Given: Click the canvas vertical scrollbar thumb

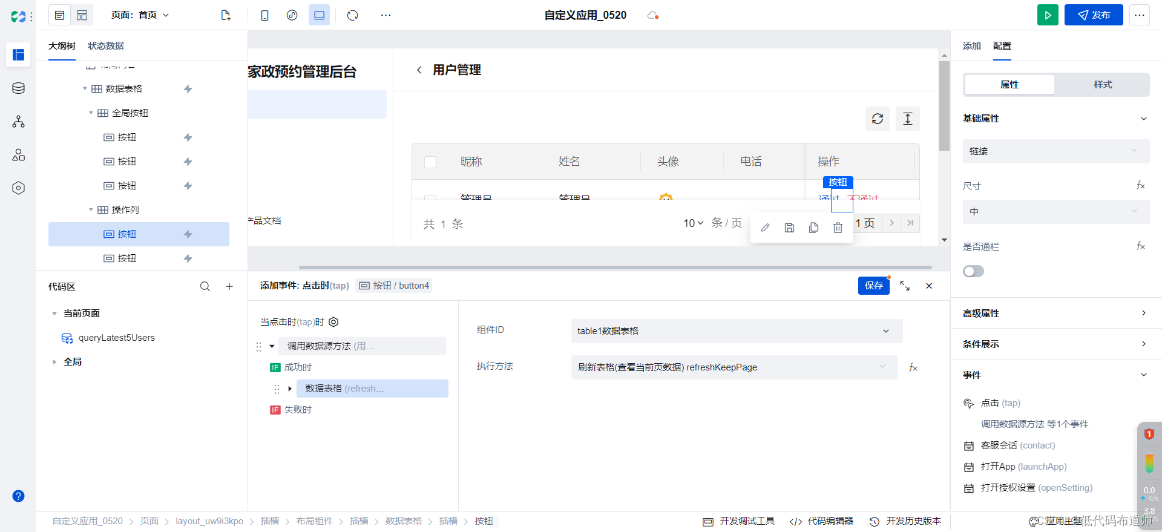Looking at the screenshot, I should tap(944, 106).
